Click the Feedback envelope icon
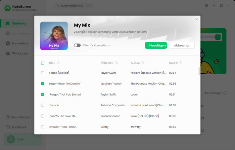The height and width of the screenshot is (150, 235). (8, 127)
